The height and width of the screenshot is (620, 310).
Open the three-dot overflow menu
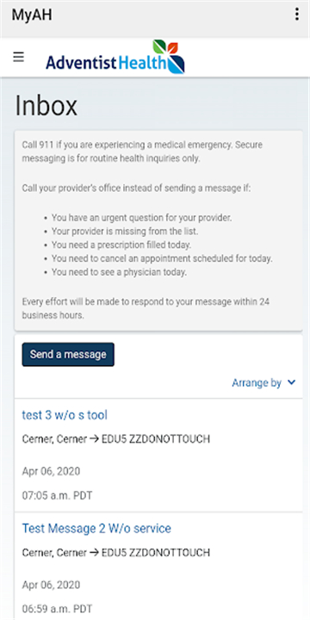(x=296, y=15)
